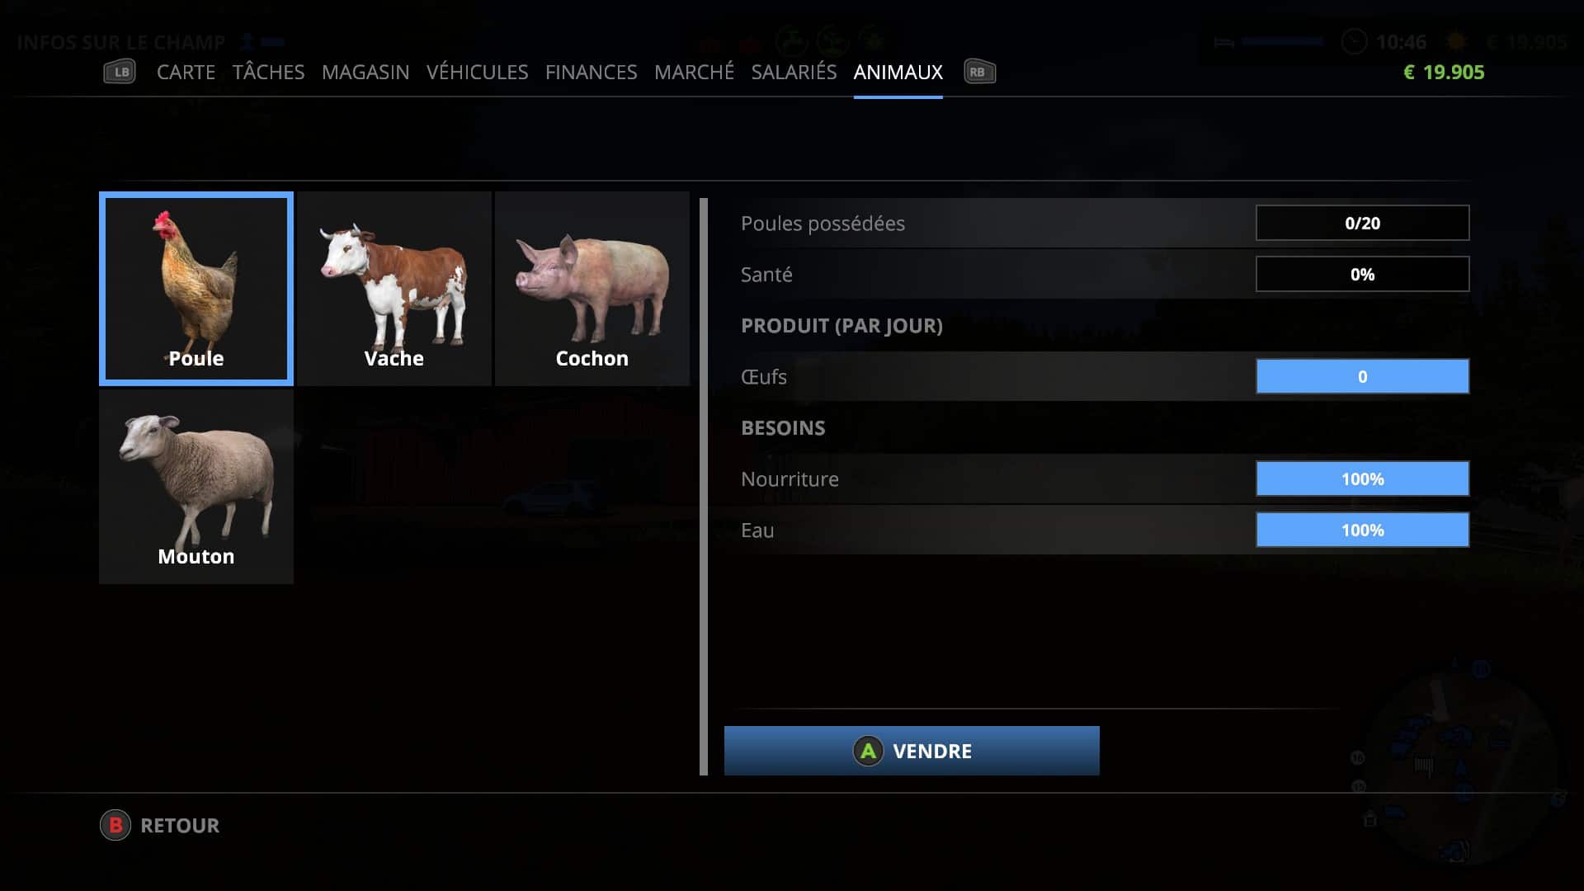Select the Mouton sheep tile
Viewport: 1584px width, 891px height.
point(196,487)
